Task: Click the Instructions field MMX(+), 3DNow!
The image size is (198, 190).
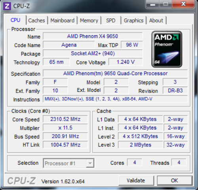Action: [x=115, y=99]
